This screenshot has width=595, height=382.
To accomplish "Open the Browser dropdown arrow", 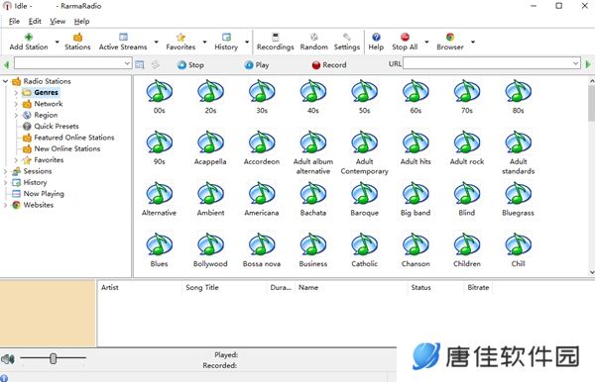I will 473,42.
